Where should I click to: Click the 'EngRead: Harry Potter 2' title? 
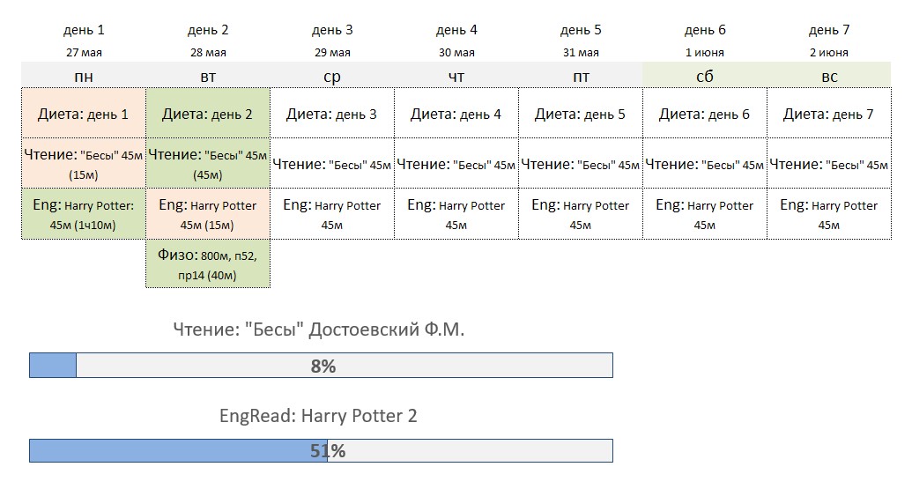coord(318,416)
